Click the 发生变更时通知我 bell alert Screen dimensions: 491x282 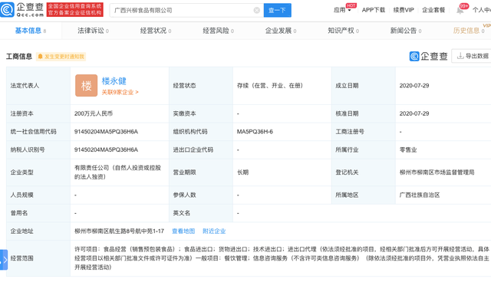[61, 57]
